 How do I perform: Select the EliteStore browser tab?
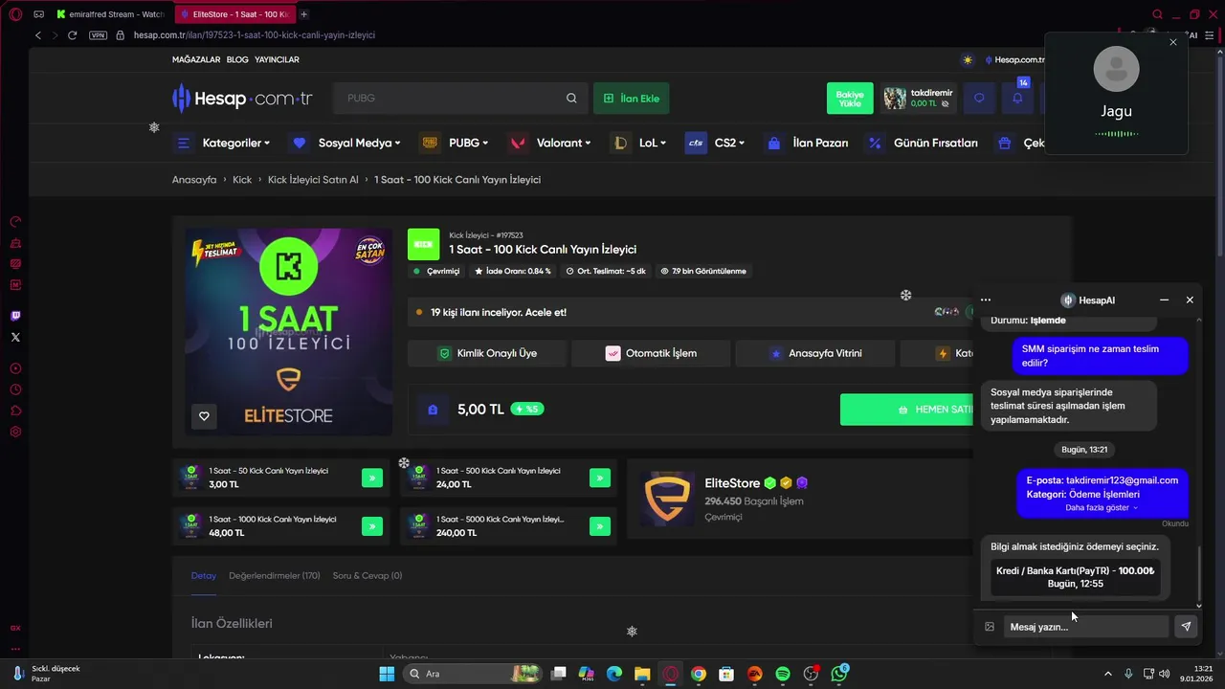point(234,14)
